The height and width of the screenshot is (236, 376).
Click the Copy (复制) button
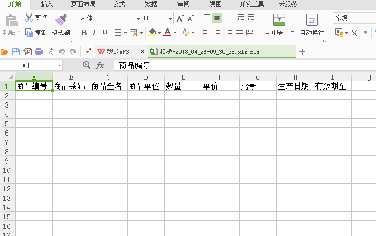coord(36,32)
